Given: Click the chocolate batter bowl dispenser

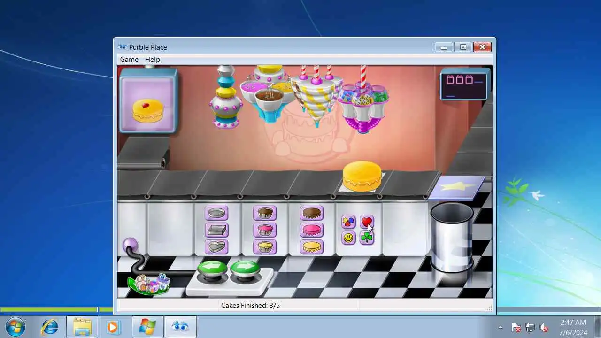Looking at the screenshot, I should (270, 100).
